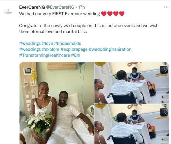Open the bottom-right wheelchair signing photo
Viewport: 171px width, 144px height.
coord(132,124)
